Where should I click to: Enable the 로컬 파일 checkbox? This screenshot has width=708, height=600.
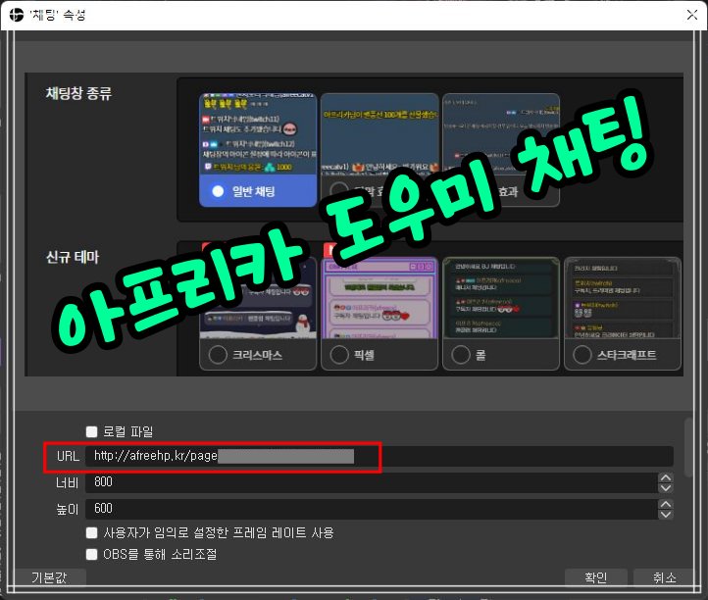[x=91, y=432]
